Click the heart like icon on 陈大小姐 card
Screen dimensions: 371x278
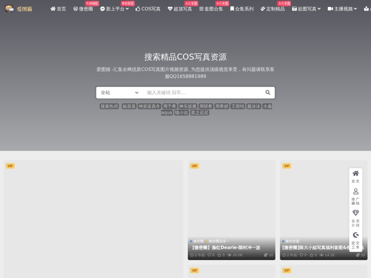[301, 255]
